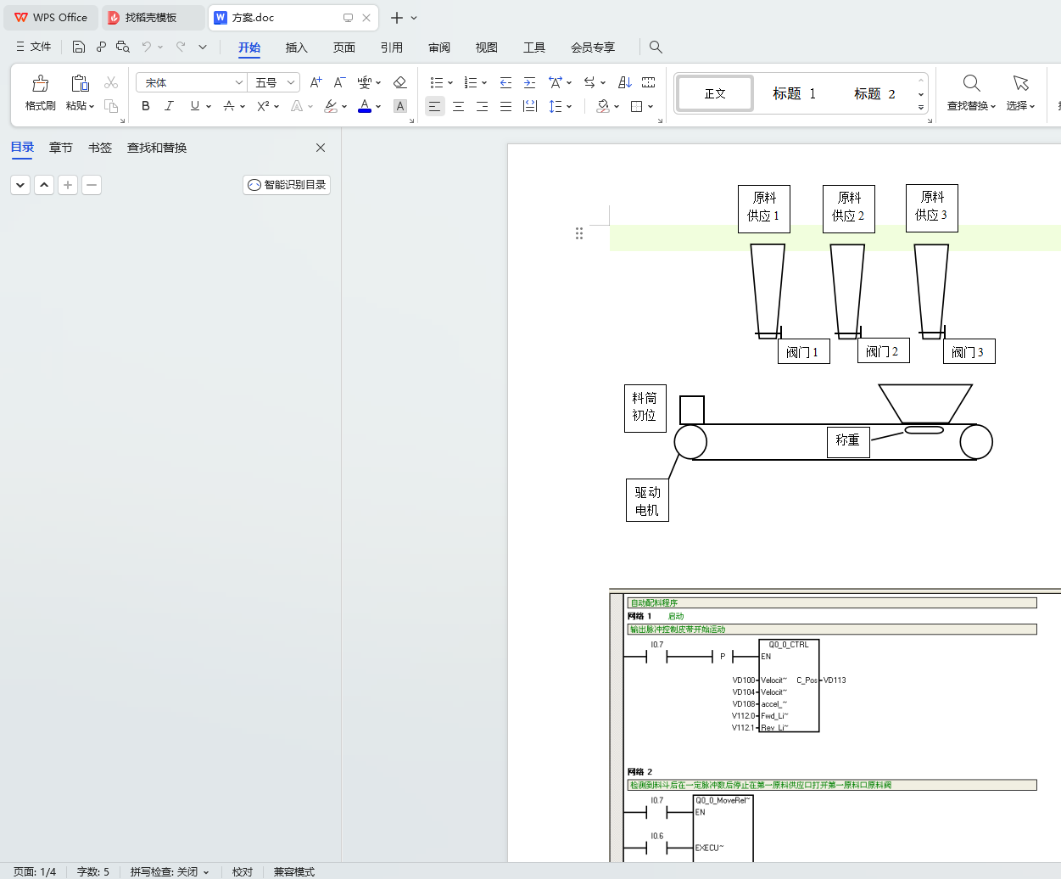Switch to the 插入 (Insert) ribbon tab
1061x879 pixels.
click(296, 48)
